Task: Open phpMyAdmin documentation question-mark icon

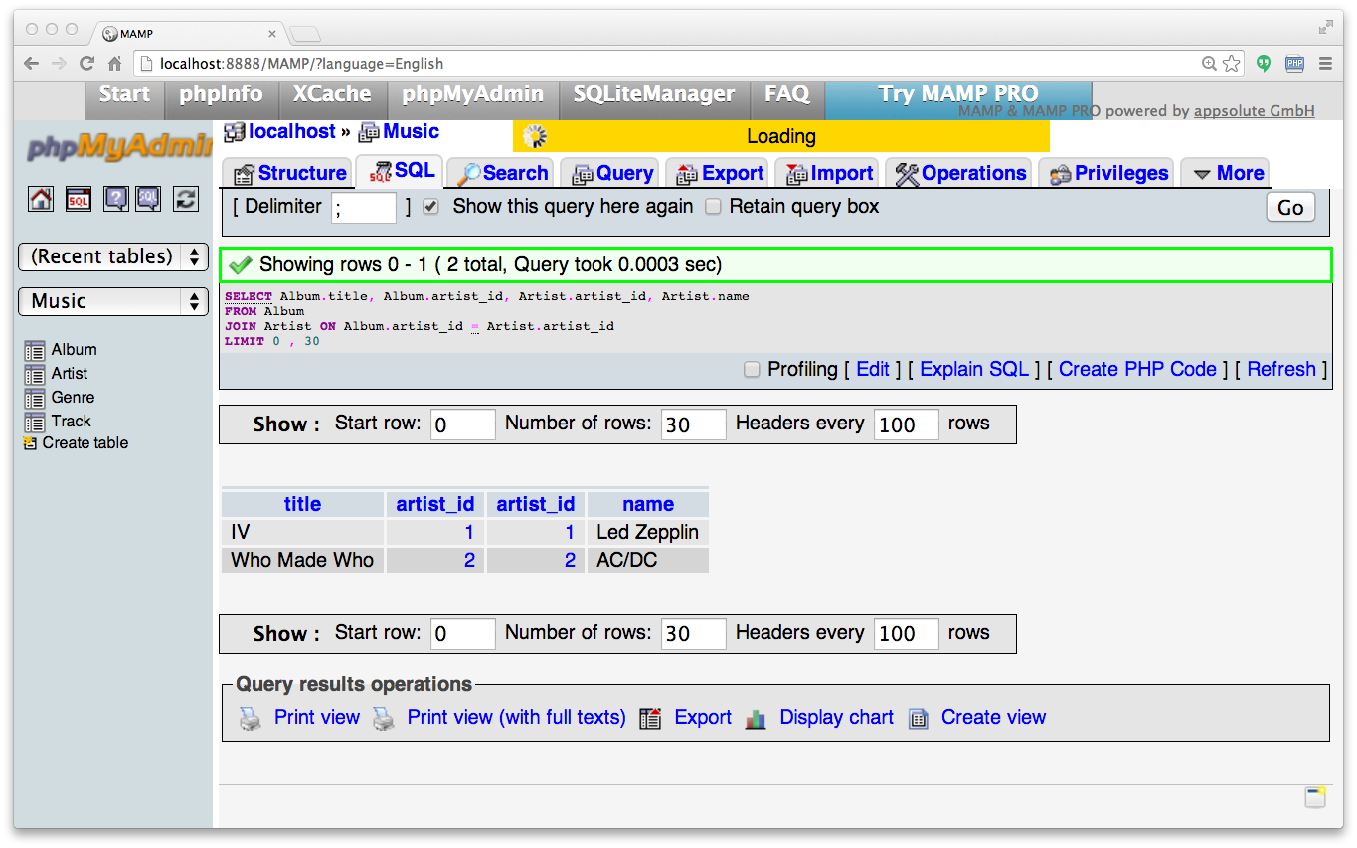Action: tap(116, 199)
